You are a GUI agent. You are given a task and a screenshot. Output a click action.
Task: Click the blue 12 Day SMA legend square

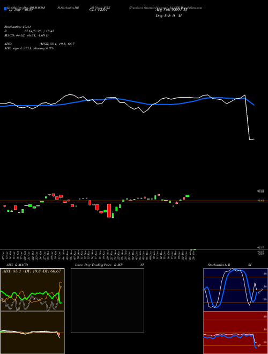click(5, 9)
